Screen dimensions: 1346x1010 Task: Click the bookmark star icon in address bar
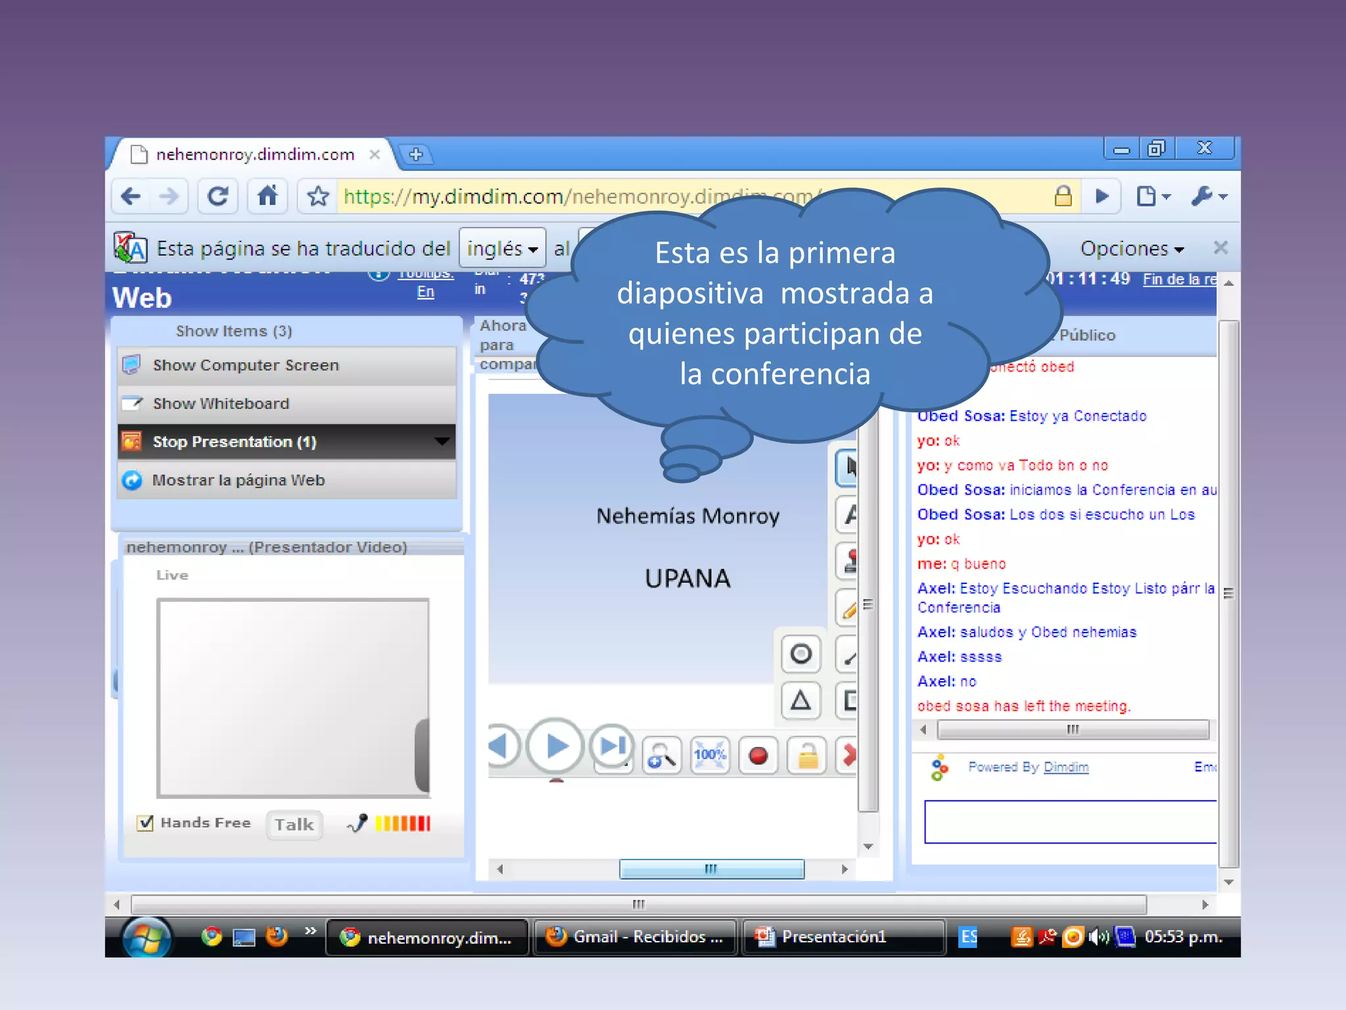(318, 196)
